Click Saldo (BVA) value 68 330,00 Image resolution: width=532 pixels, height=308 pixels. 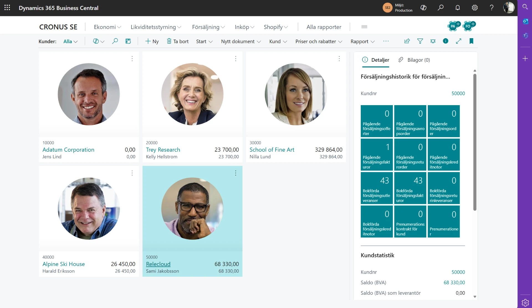coord(454,283)
